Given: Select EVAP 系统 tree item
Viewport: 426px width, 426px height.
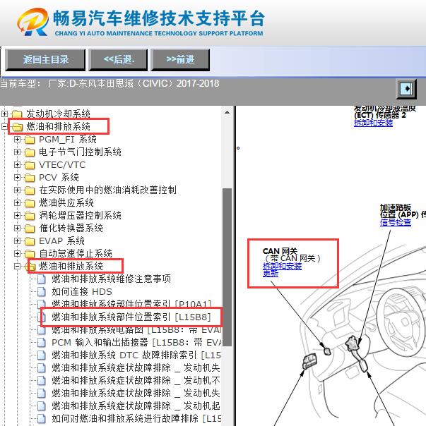Looking at the screenshot, I should (x=61, y=241).
